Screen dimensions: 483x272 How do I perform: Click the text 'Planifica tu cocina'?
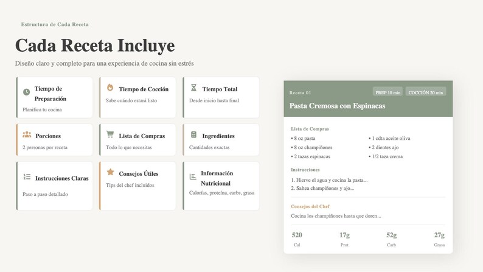(42, 110)
